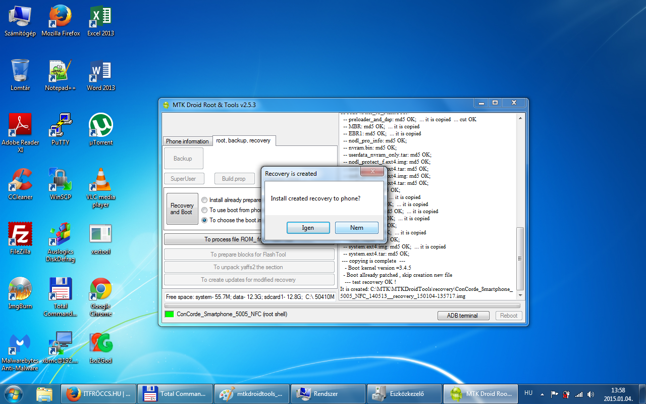Click Igen to install recovery
The image size is (646, 404).
click(308, 228)
